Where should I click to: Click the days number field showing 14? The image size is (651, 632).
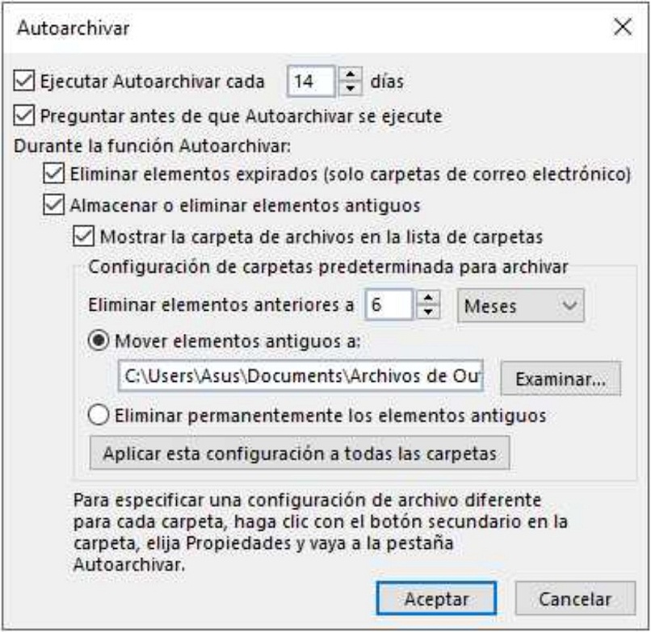312,82
